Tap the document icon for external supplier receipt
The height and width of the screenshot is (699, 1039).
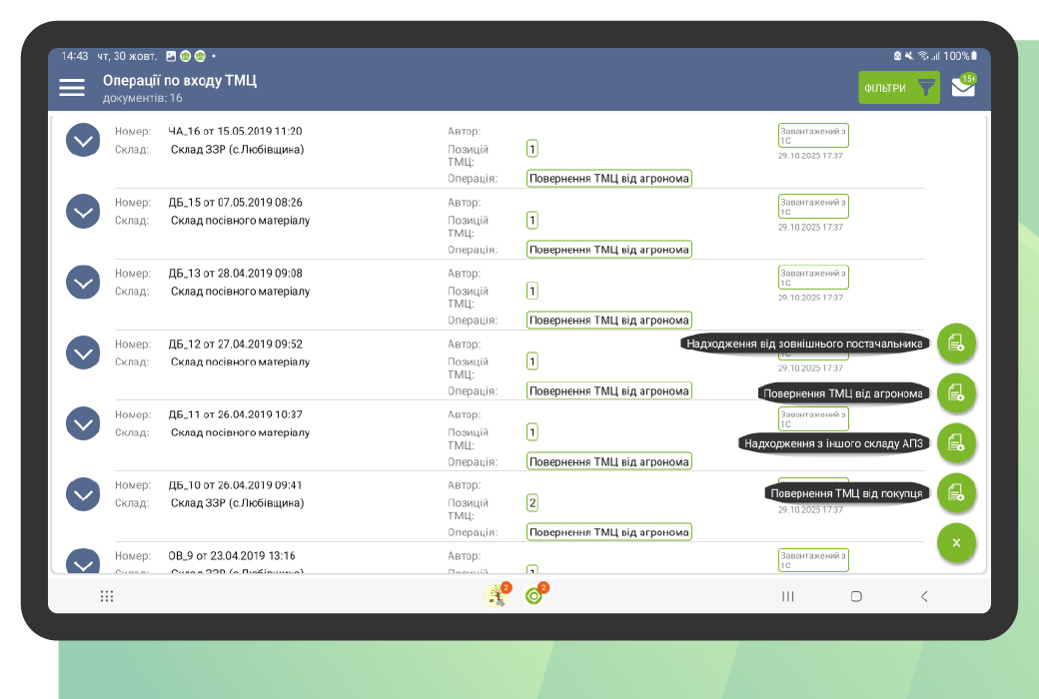pos(956,343)
